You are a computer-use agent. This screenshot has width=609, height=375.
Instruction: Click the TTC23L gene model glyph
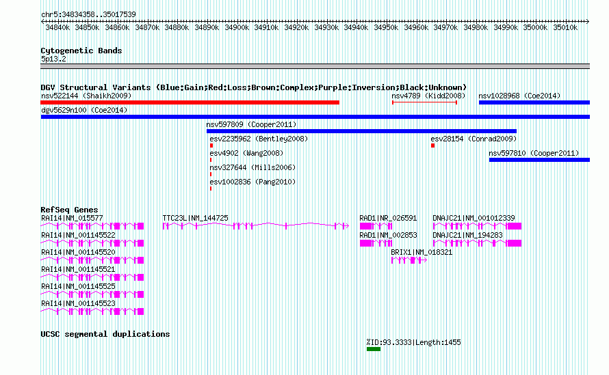255,226
